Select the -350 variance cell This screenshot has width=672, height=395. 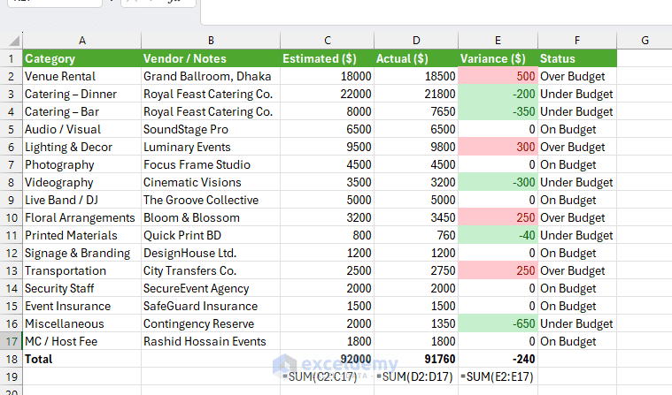point(498,111)
